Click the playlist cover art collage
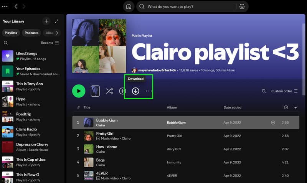The height and width of the screenshot is (183, 307). (x=99, y=46)
